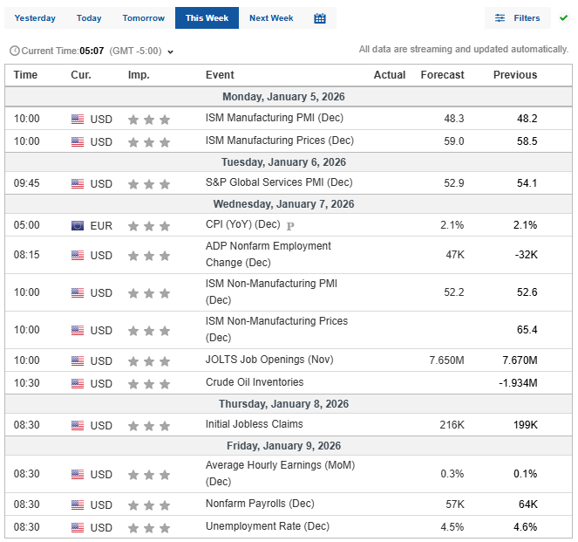This screenshot has width=578, height=542.
Task: Click the clock icon beside Current Time
Action: pyautogui.click(x=14, y=51)
